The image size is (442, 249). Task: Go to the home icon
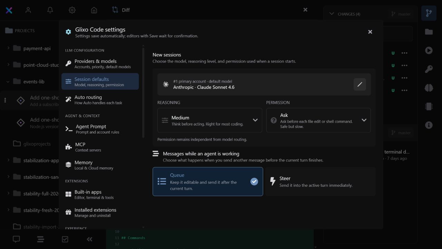click(94, 10)
